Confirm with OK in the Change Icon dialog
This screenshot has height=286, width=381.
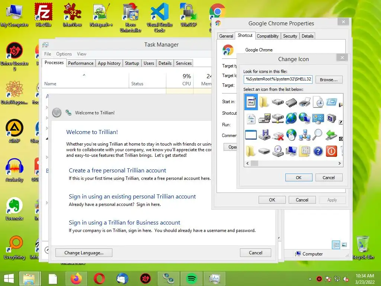[299, 178]
